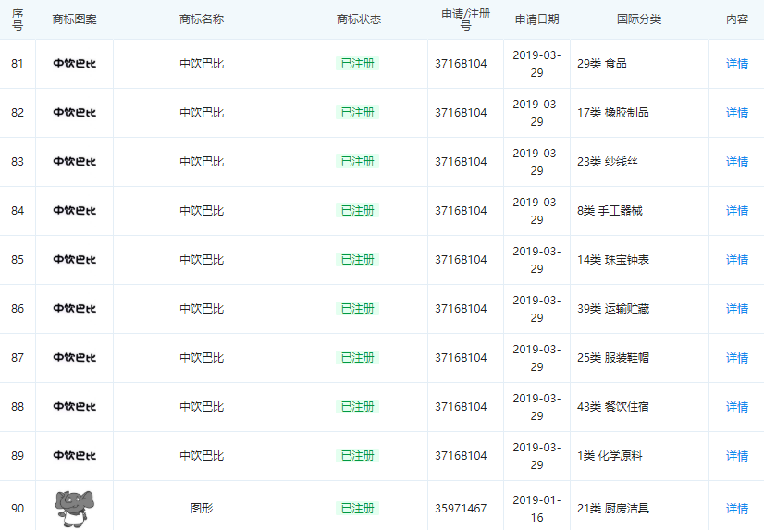
Task: Select the 图形 trademark name in row 90
Action: (x=201, y=509)
